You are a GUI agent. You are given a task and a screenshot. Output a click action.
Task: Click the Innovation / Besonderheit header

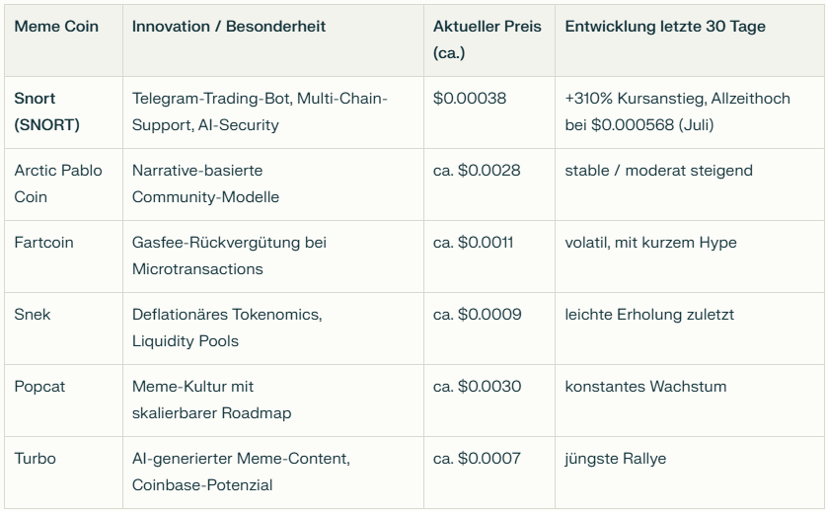pyautogui.click(x=229, y=27)
